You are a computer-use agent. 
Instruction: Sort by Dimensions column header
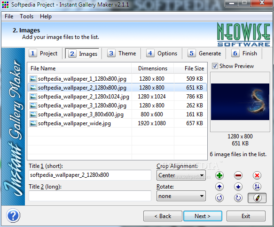[153, 68]
